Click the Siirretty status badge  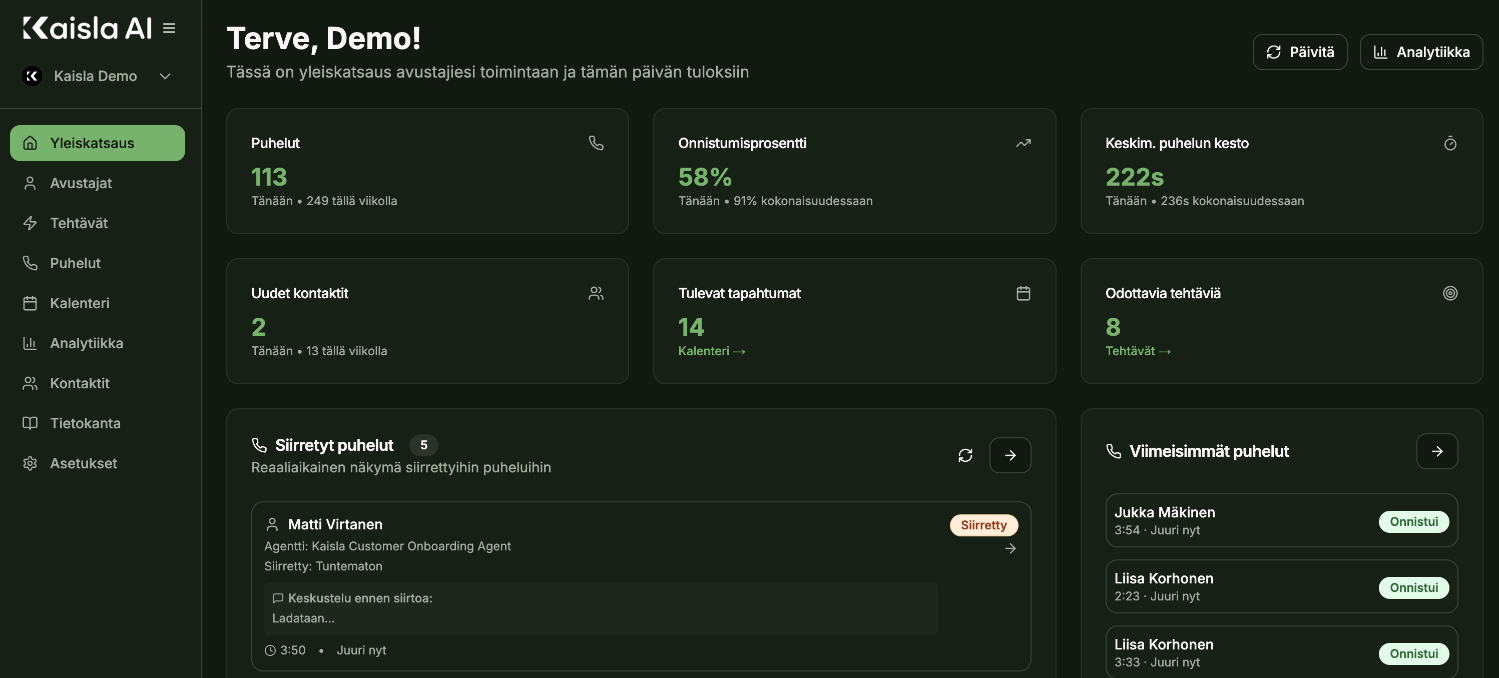(x=983, y=524)
